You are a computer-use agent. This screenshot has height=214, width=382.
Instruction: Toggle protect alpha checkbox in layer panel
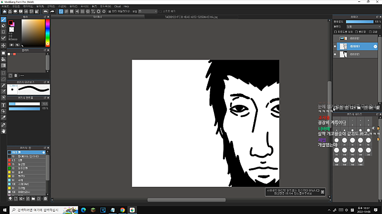(335, 31)
